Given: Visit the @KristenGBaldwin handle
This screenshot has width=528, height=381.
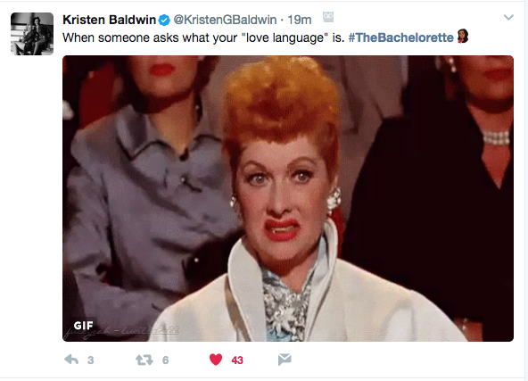Looking at the screenshot, I should point(225,20).
